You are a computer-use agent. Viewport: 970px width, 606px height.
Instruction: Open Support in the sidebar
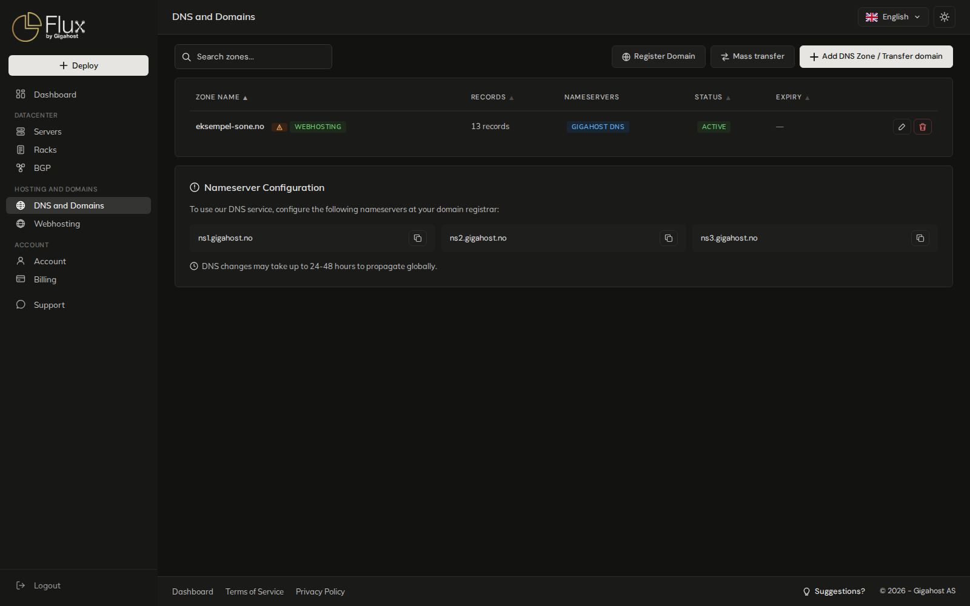[x=78, y=305]
